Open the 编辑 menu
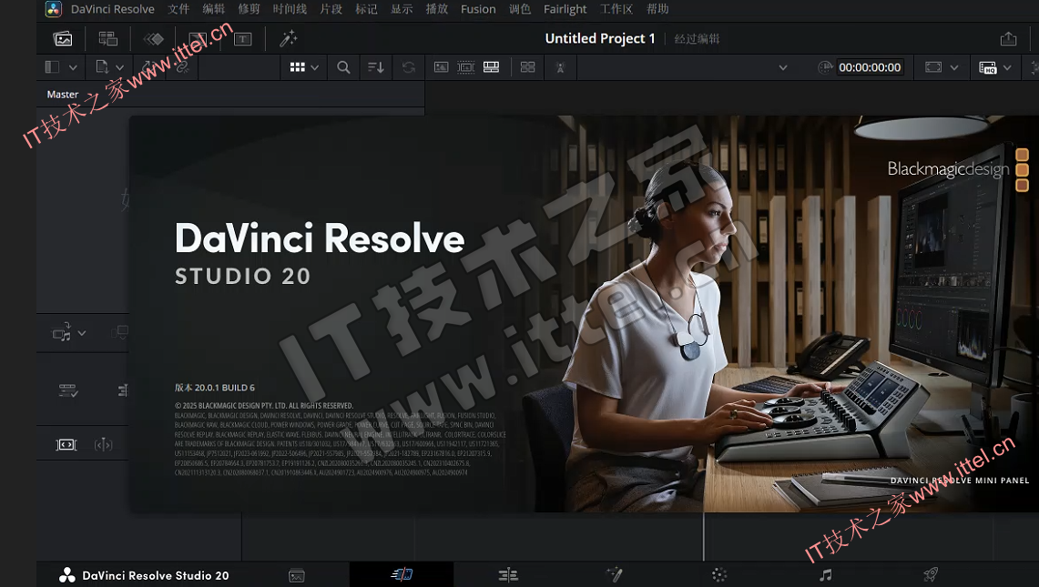Viewport: 1039px width, 587px height. point(213,9)
